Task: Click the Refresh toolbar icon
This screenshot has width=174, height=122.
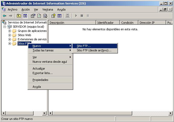Action: 39,16
